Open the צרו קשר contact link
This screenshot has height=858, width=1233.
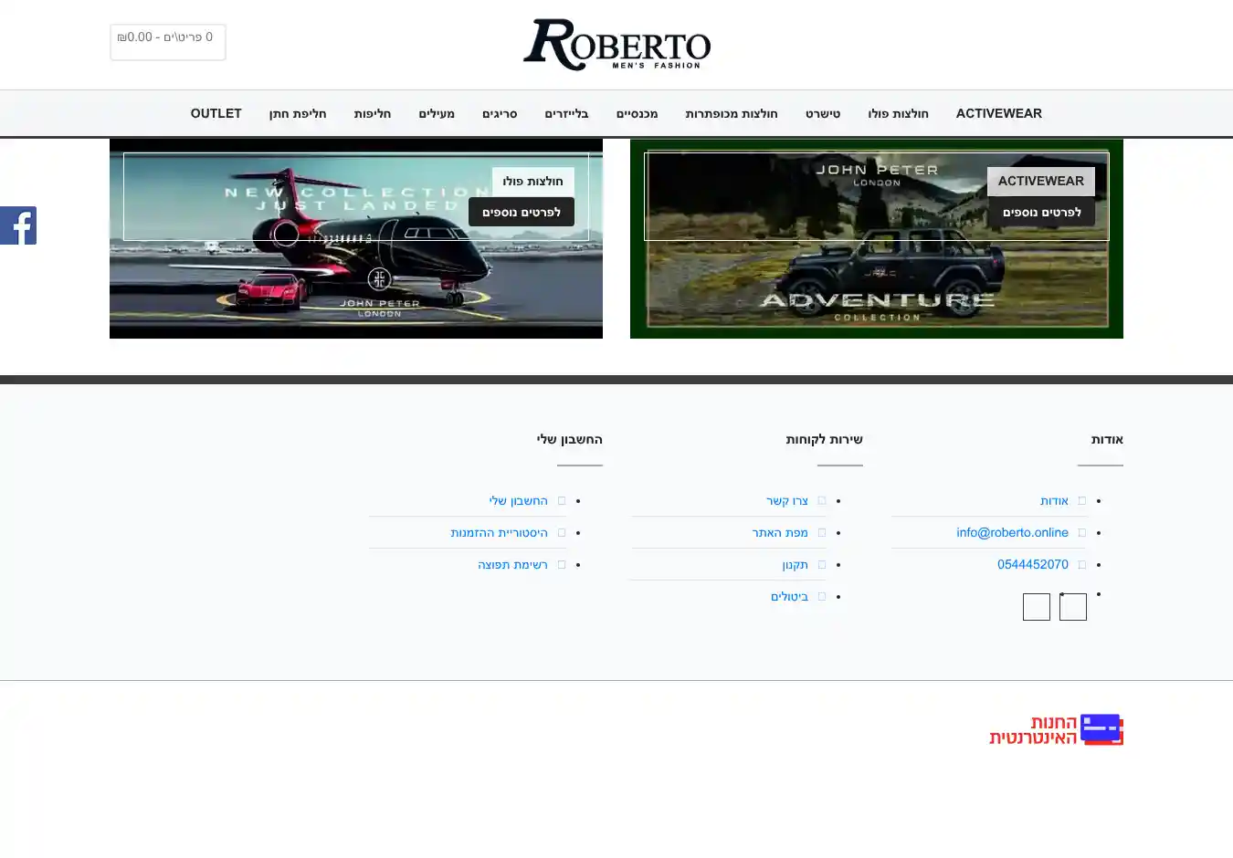point(786,501)
